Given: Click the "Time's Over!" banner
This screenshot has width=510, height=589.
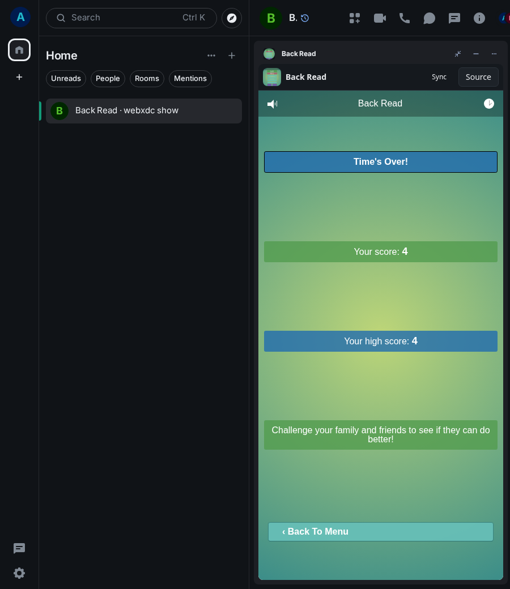Looking at the screenshot, I should coord(381,162).
